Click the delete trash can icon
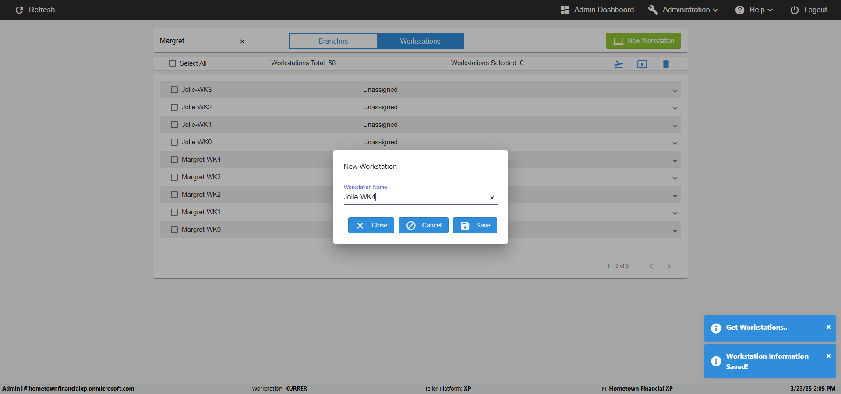 tap(666, 64)
